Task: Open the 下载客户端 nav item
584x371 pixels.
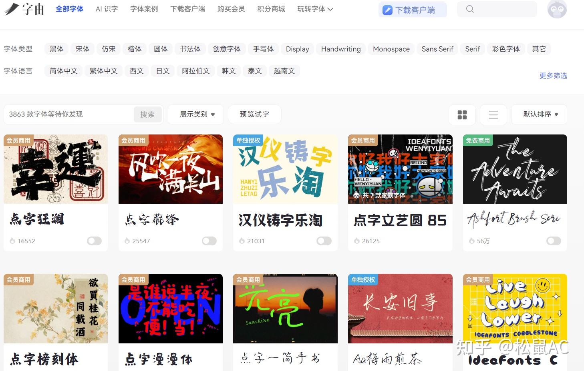Action: [x=188, y=9]
